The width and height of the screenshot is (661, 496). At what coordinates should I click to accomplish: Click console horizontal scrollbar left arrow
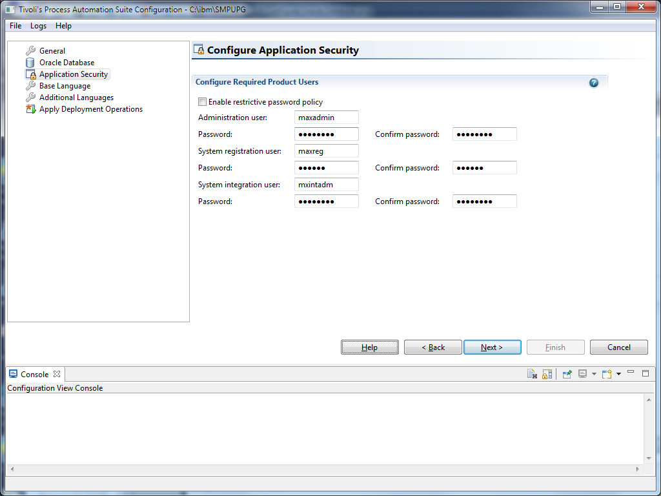[12, 469]
